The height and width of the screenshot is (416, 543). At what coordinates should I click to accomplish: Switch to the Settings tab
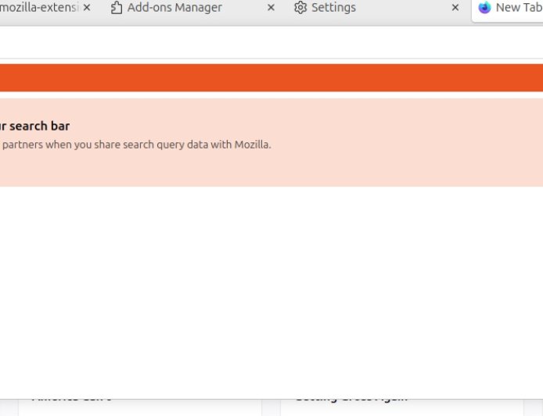point(333,8)
